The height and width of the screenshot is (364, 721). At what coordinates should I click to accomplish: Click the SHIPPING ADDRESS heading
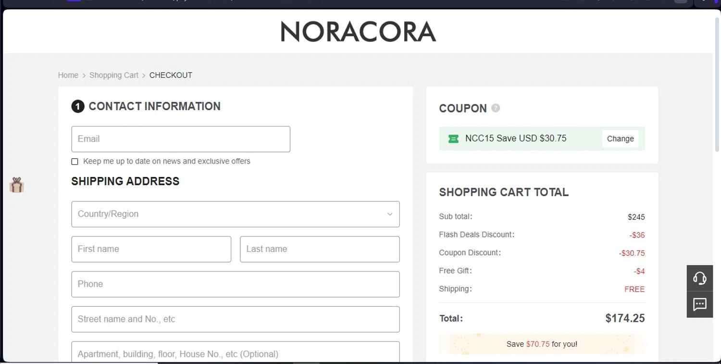point(125,181)
